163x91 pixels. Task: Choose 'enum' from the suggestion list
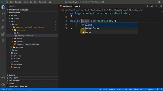click(110, 32)
